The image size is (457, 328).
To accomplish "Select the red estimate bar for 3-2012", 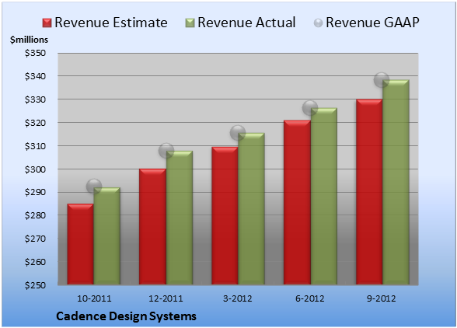I will (225, 215).
